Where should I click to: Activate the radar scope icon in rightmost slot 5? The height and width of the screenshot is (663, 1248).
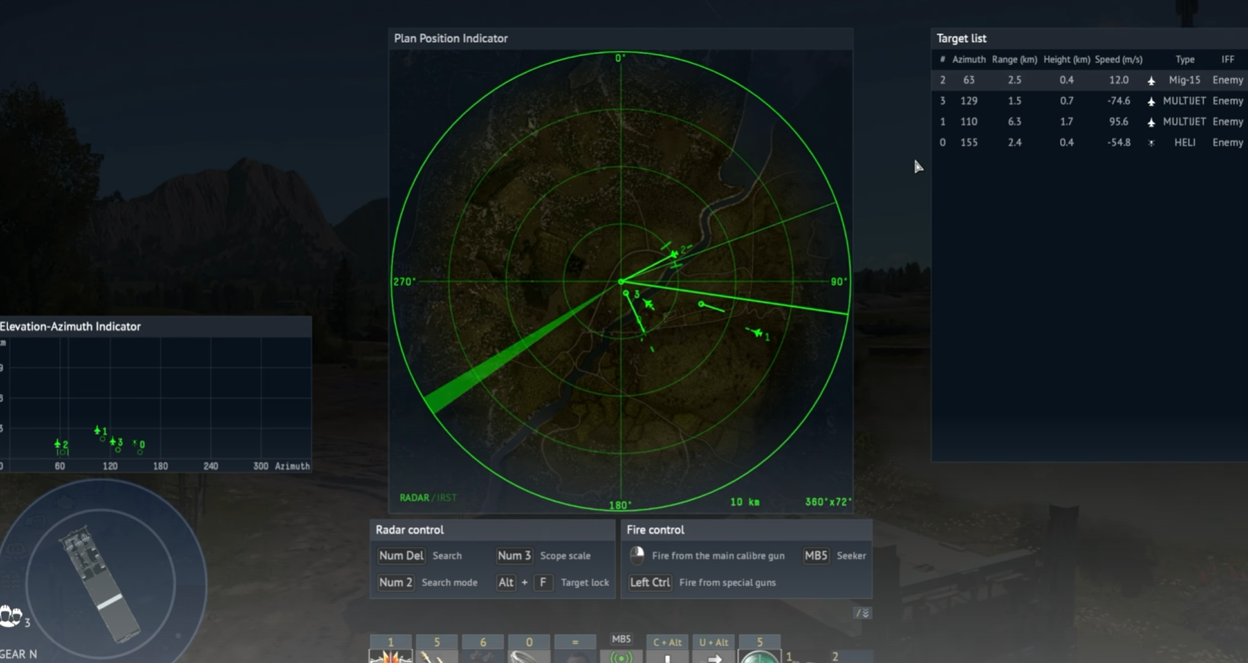coord(759,657)
